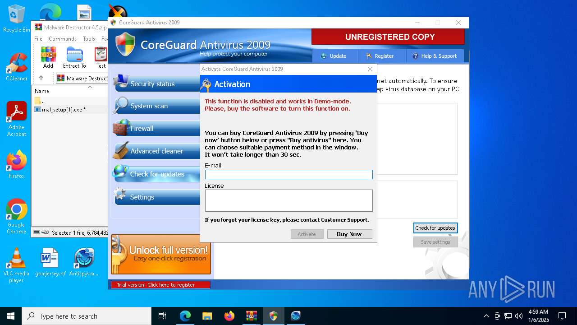Viewport: 577px width, 325px height.
Task: Open Edge from taskbar
Action: (185, 316)
